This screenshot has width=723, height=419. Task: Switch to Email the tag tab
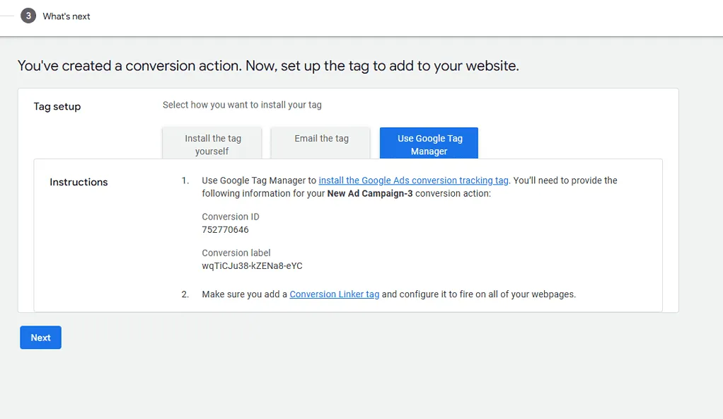[x=321, y=142]
